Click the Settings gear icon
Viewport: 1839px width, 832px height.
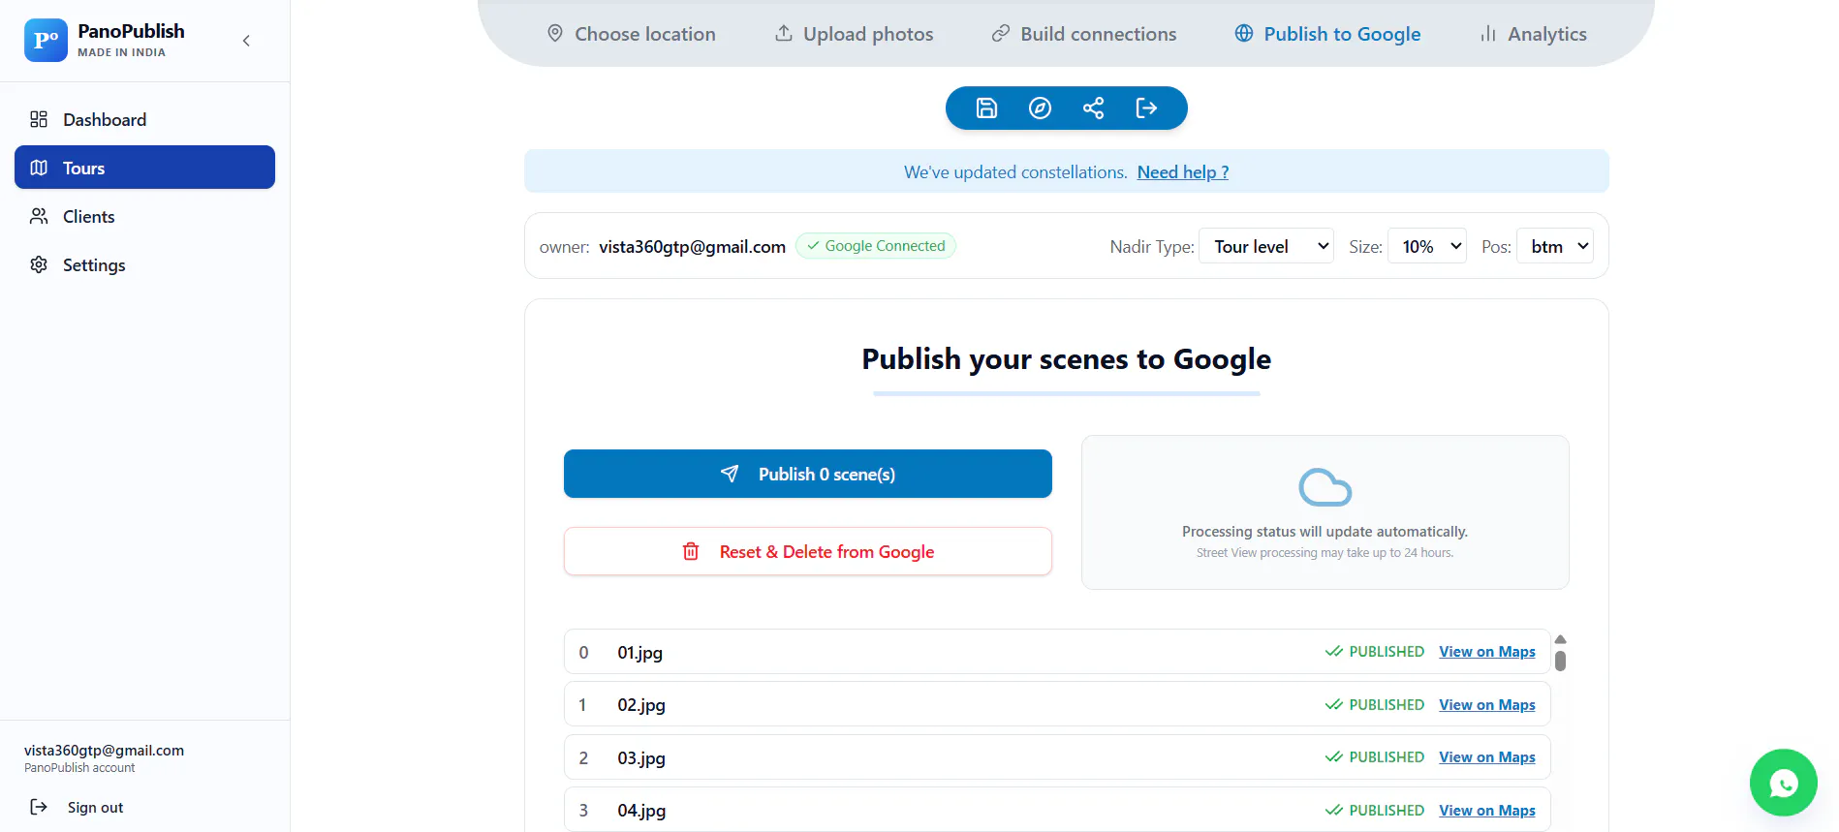pos(39,264)
